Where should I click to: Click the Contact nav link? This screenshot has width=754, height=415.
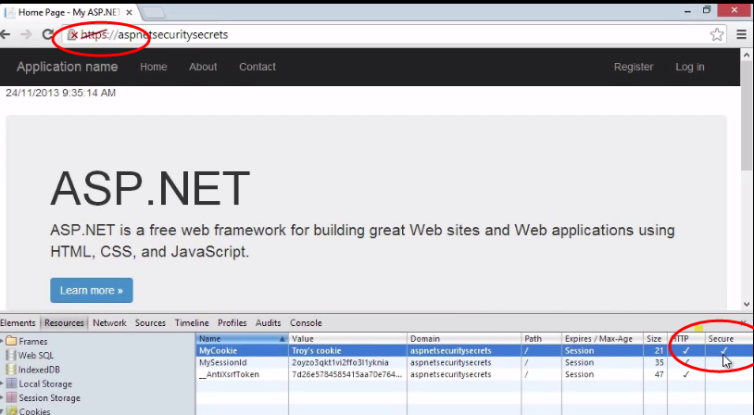258,67
